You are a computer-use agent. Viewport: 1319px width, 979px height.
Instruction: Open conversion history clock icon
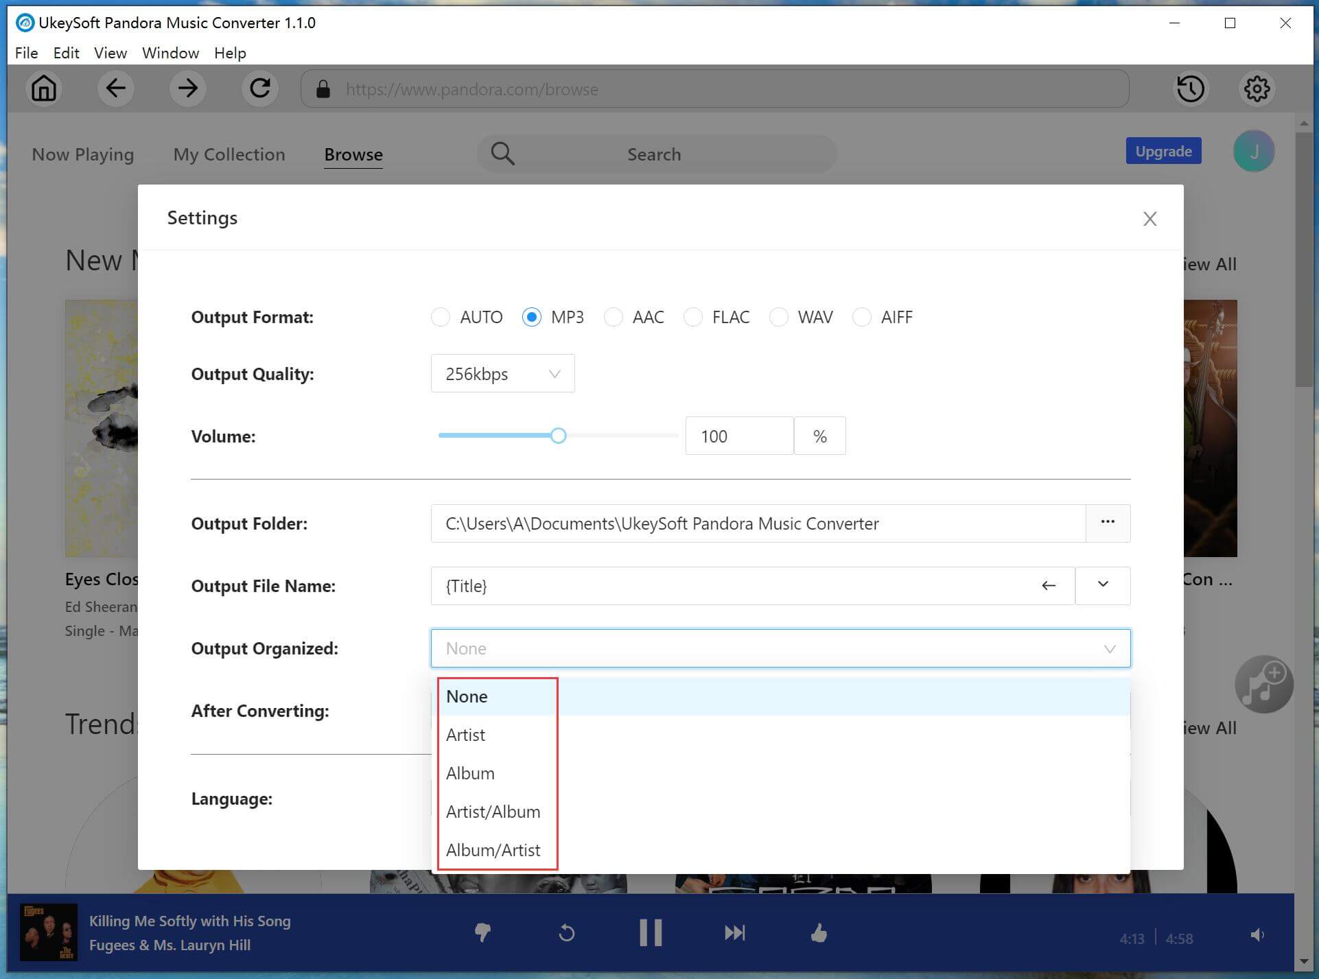1191,89
